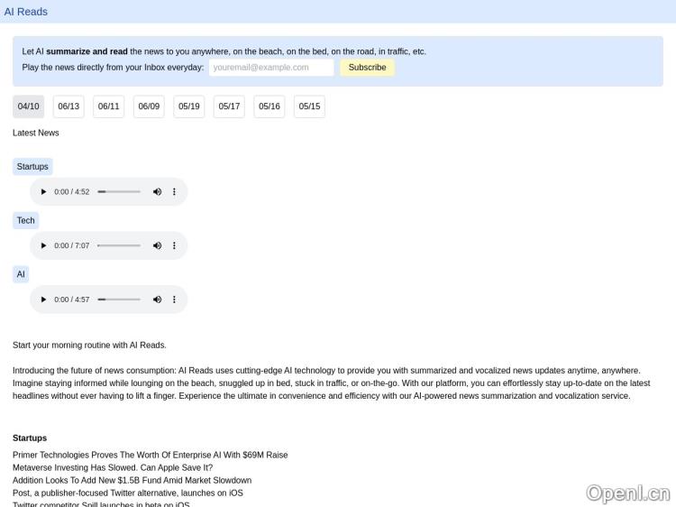Switch to the 06/13 date tab
676x507 pixels.
(69, 106)
